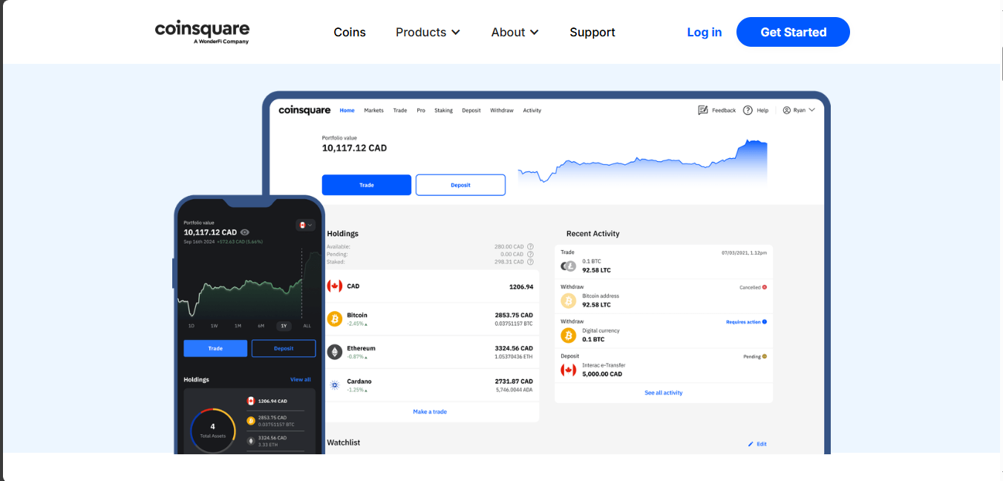
Task: Select the 1Y time range on phone chart
Action: pos(283,326)
